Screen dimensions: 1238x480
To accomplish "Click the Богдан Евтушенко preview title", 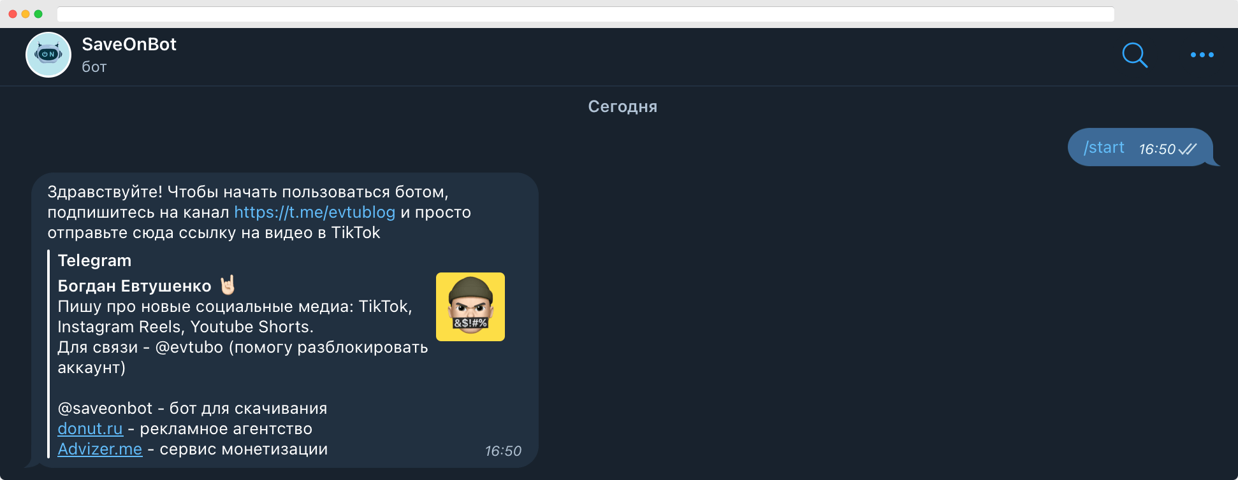I will [x=134, y=286].
